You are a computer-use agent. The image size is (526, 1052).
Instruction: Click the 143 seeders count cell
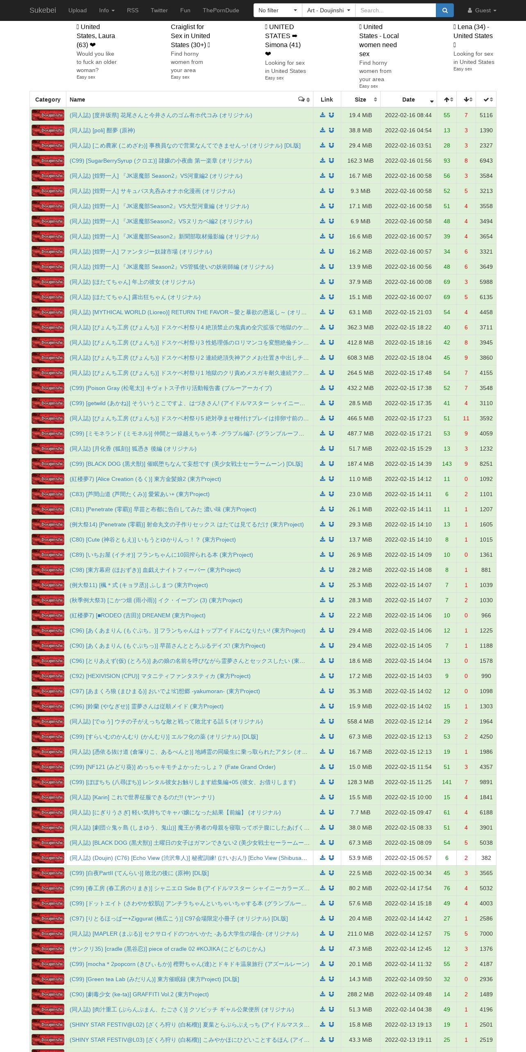447,464
